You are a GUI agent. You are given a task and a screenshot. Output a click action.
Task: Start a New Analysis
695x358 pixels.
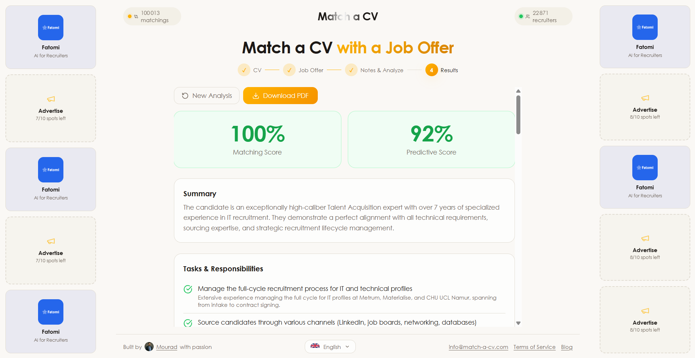coord(207,95)
